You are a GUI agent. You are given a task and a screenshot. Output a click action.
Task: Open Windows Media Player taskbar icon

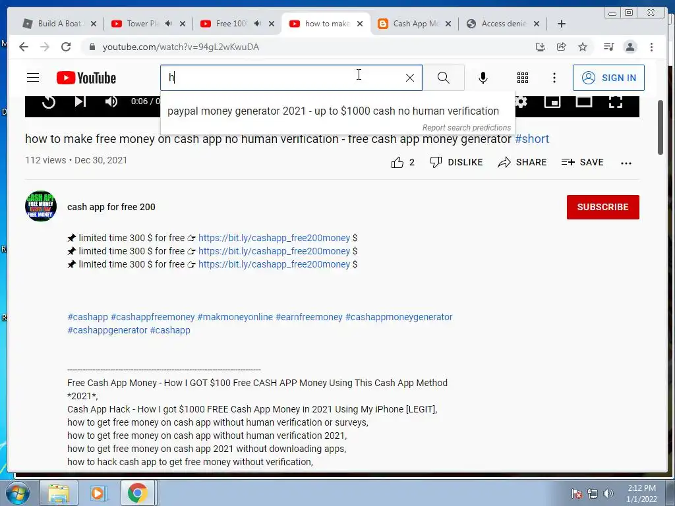click(x=98, y=493)
